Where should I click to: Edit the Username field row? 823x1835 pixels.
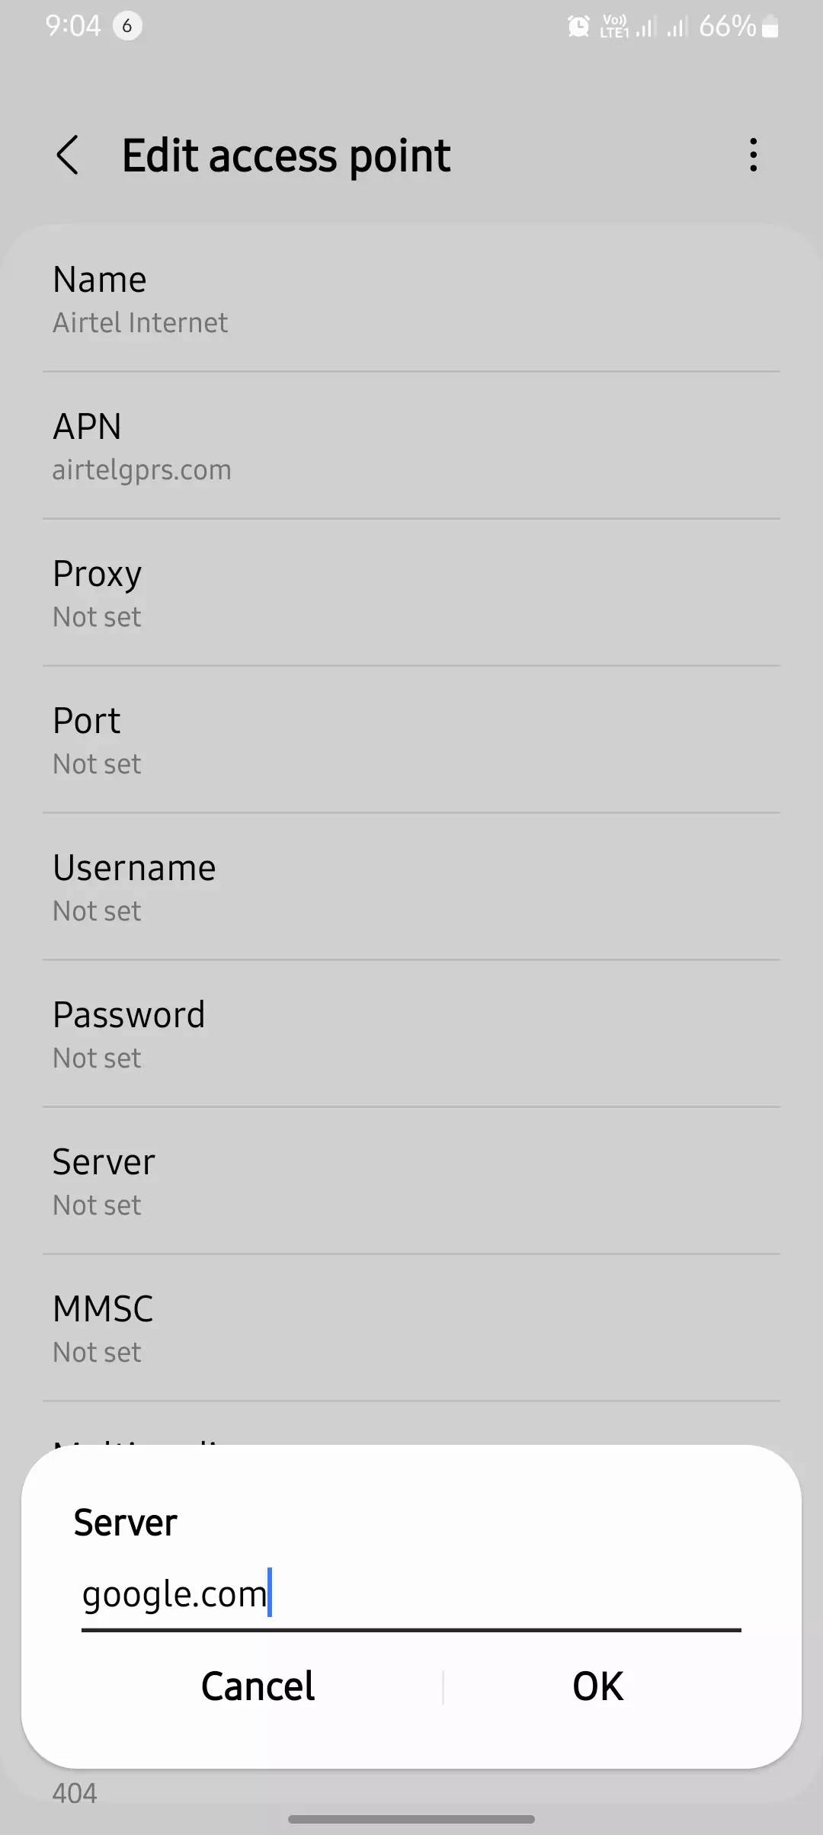[411, 887]
